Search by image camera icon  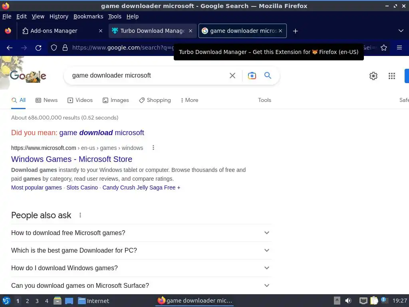coord(252,76)
